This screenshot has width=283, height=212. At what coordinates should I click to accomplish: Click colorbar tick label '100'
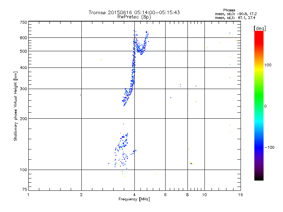coord(268,65)
